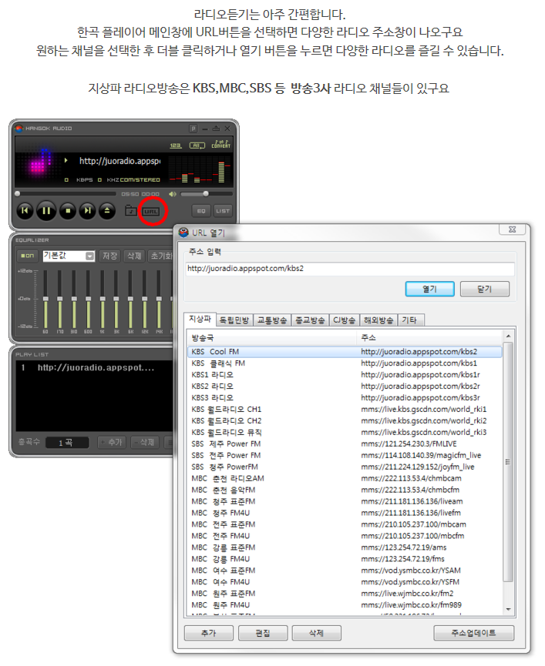This screenshot has width=545, height=666.
Task: Skip to previous track in Hangok Audio
Action: (x=25, y=211)
